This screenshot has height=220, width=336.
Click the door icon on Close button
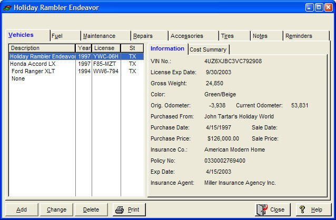click(262, 209)
